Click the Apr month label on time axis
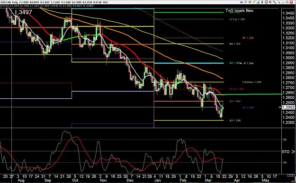Viewport: 296px width, 183px height. [x=237, y=180]
